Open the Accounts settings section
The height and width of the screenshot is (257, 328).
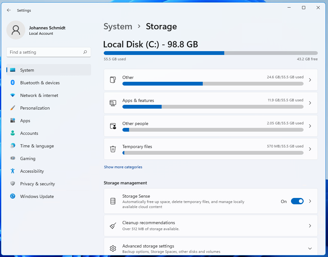point(29,133)
